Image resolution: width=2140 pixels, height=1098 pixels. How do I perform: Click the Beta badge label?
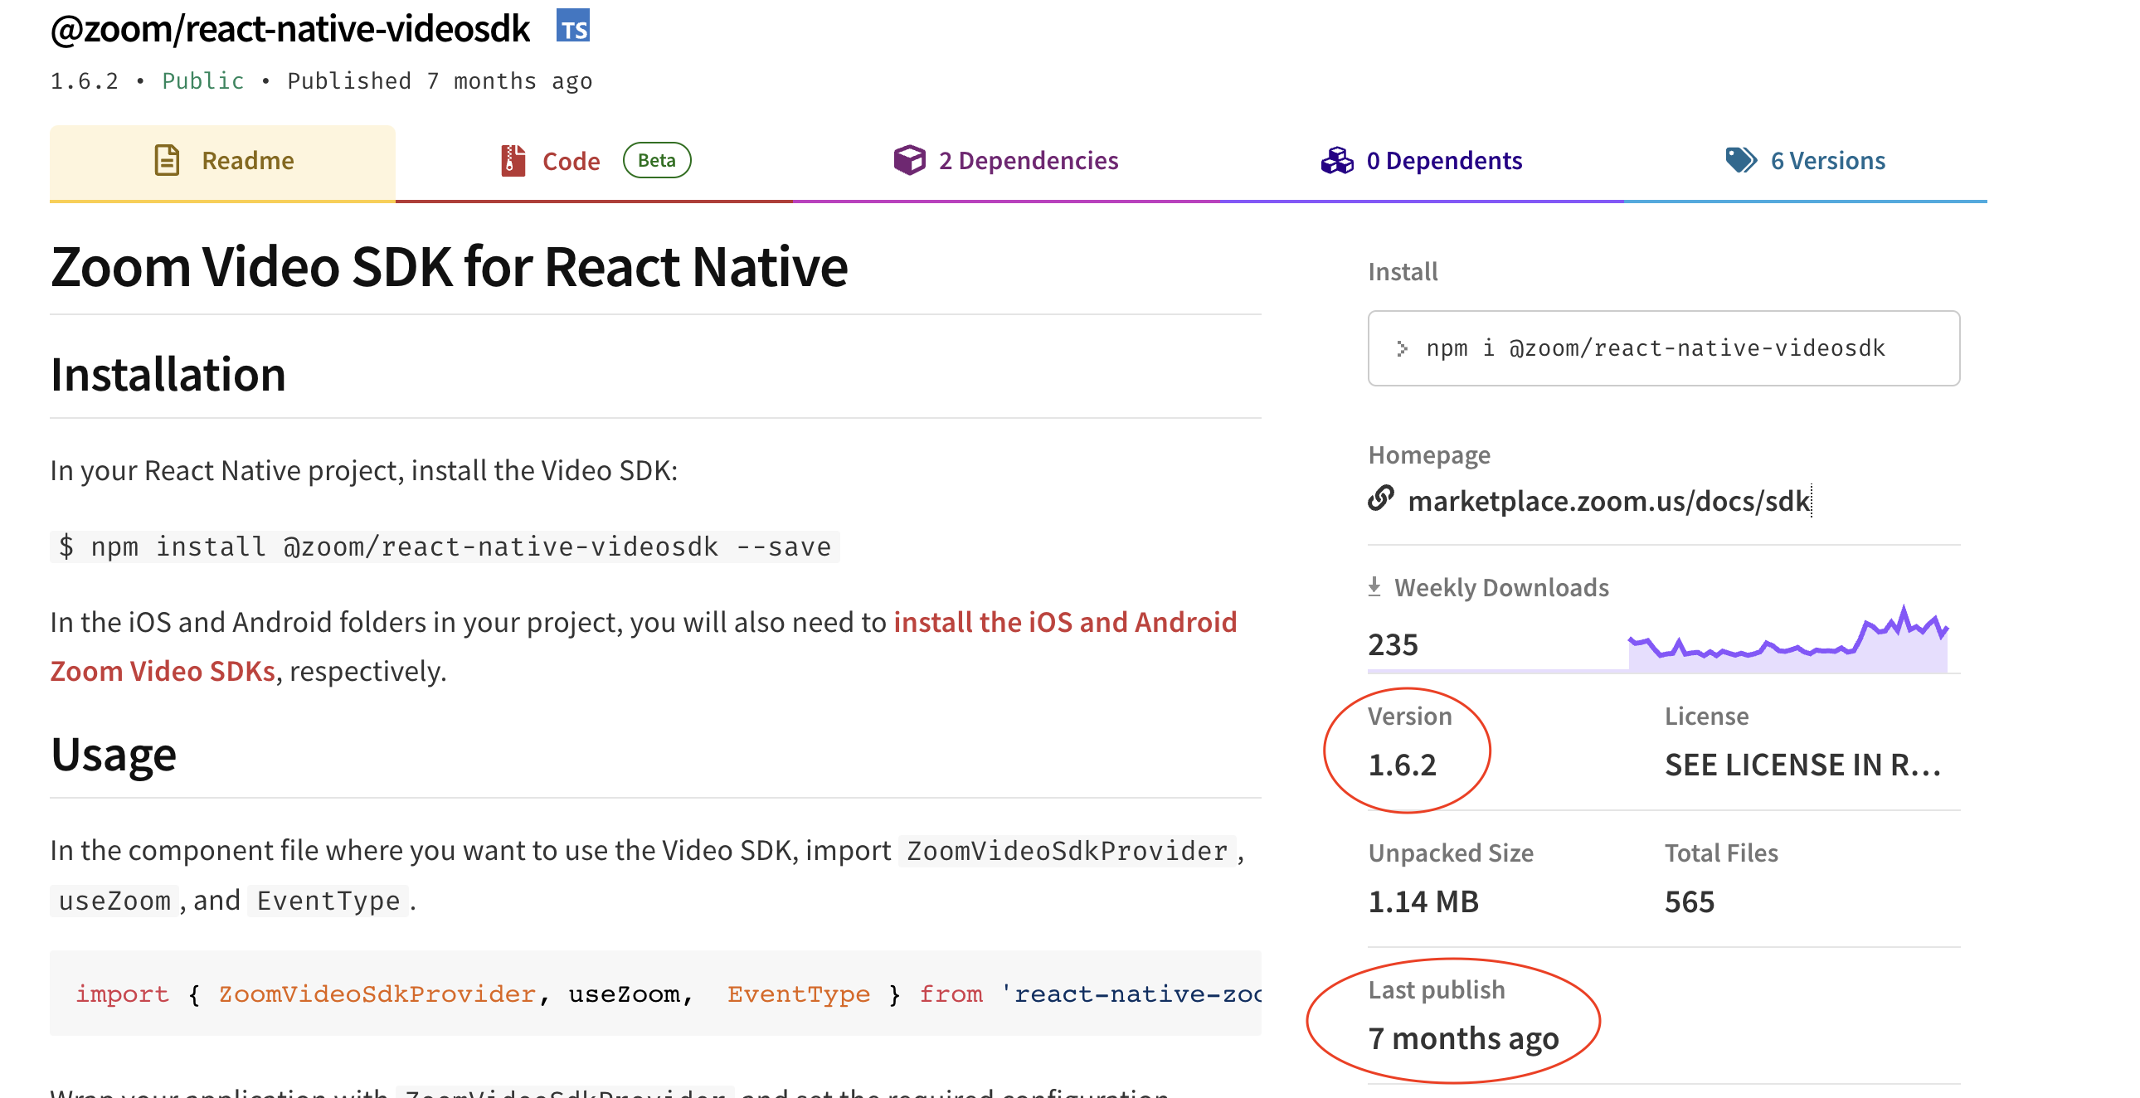tap(656, 160)
